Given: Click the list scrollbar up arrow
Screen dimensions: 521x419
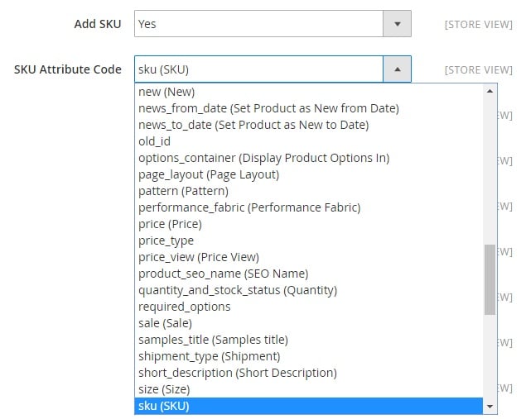Looking at the screenshot, I should [x=490, y=91].
